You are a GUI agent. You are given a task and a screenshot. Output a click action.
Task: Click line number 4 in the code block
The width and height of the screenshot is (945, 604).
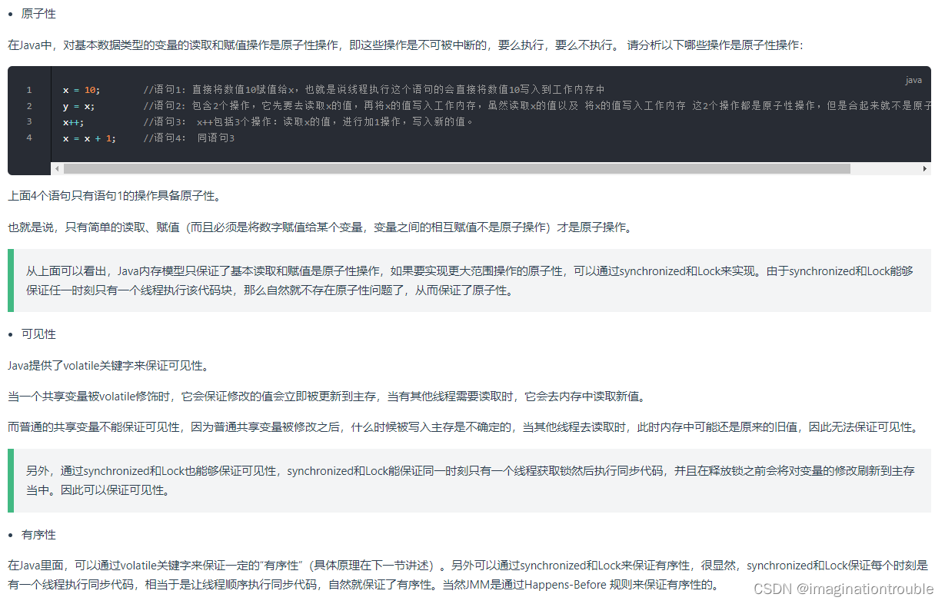tap(28, 138)
